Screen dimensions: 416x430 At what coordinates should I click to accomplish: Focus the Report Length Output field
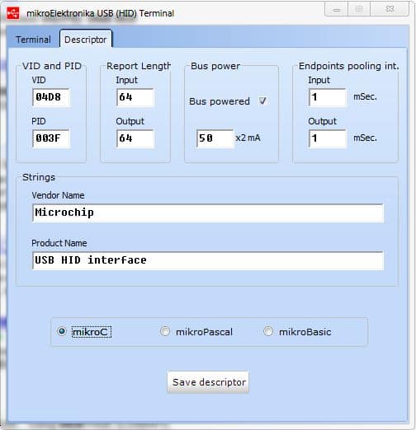tap(135, 138)
